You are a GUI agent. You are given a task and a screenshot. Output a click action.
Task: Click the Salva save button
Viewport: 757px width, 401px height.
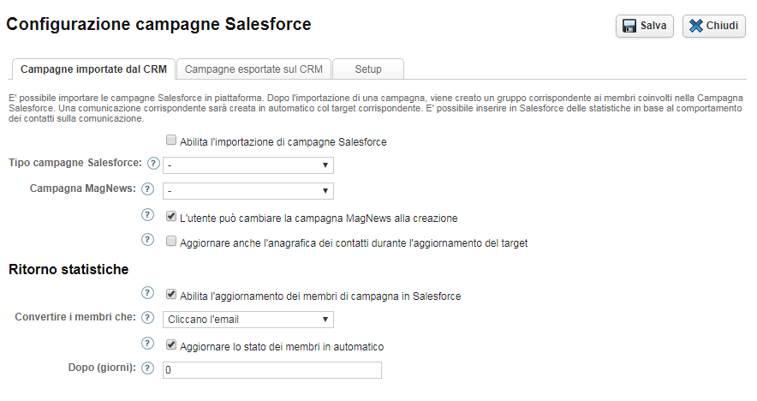click(x=645, y=26)
